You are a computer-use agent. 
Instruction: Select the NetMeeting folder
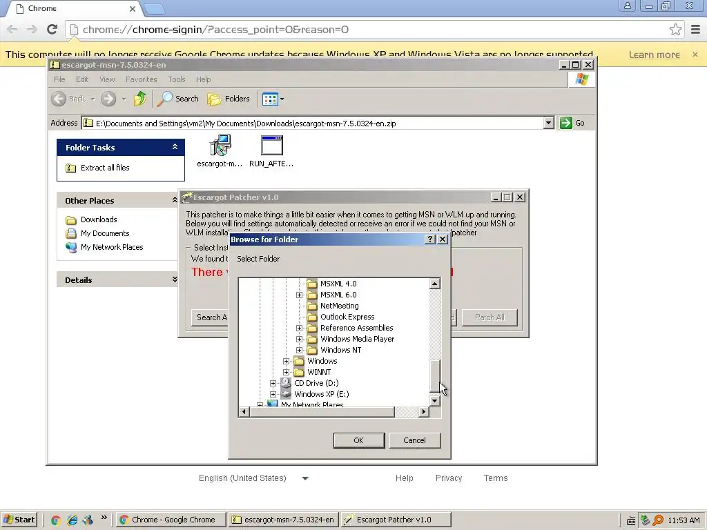[339, 306]
